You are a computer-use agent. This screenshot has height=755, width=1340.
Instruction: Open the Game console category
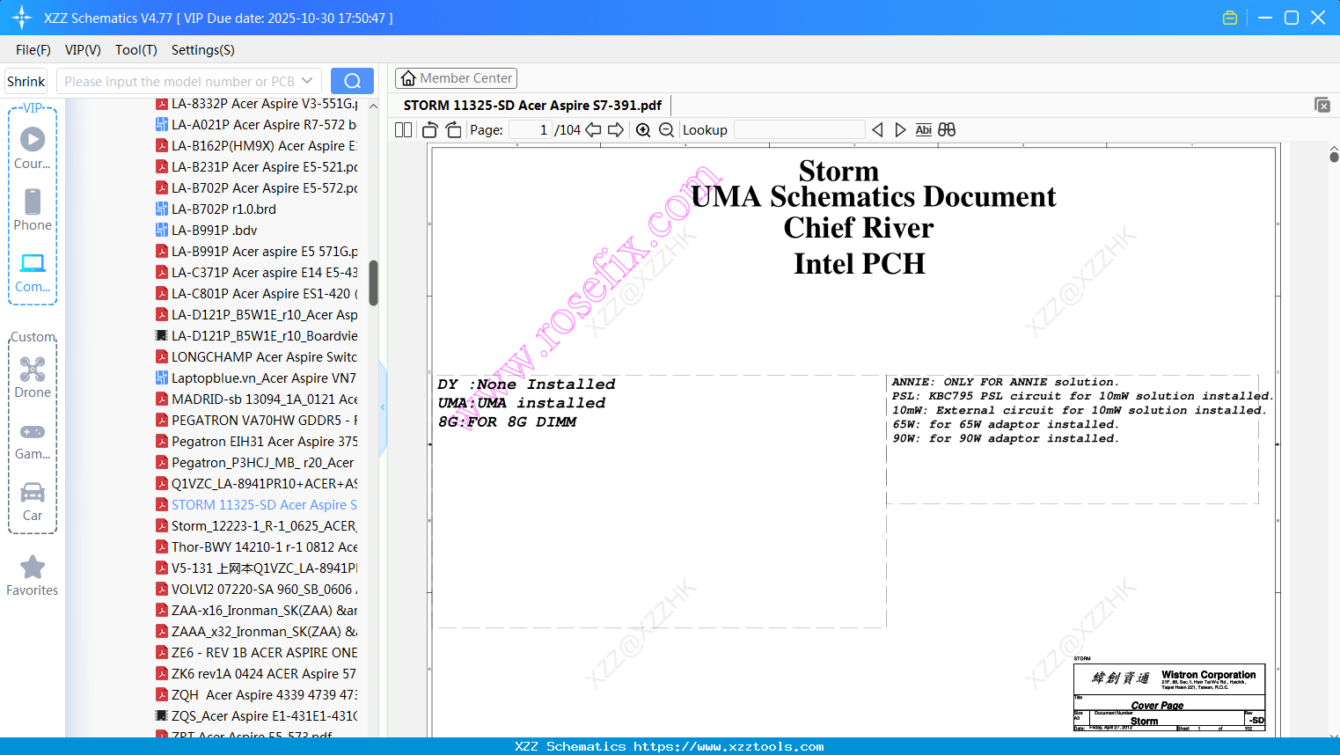point(33,440)
